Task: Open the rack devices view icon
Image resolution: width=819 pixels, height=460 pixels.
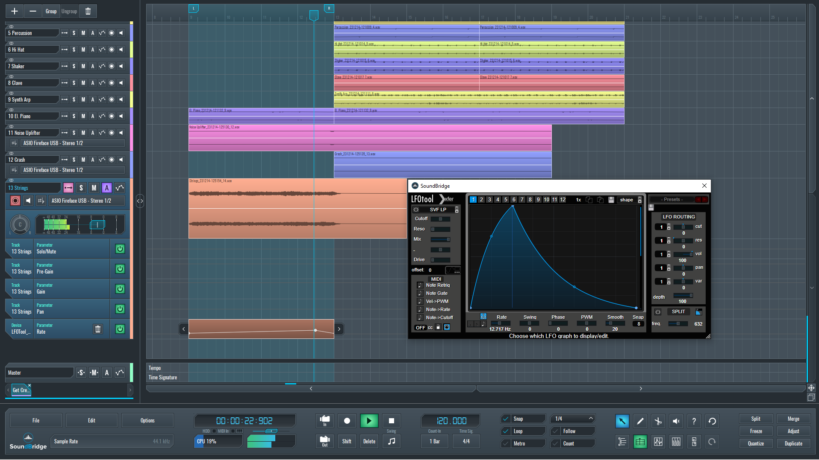Action: tap(694, 442)
